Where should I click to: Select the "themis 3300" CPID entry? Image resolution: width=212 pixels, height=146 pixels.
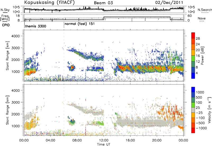(36, 26)
